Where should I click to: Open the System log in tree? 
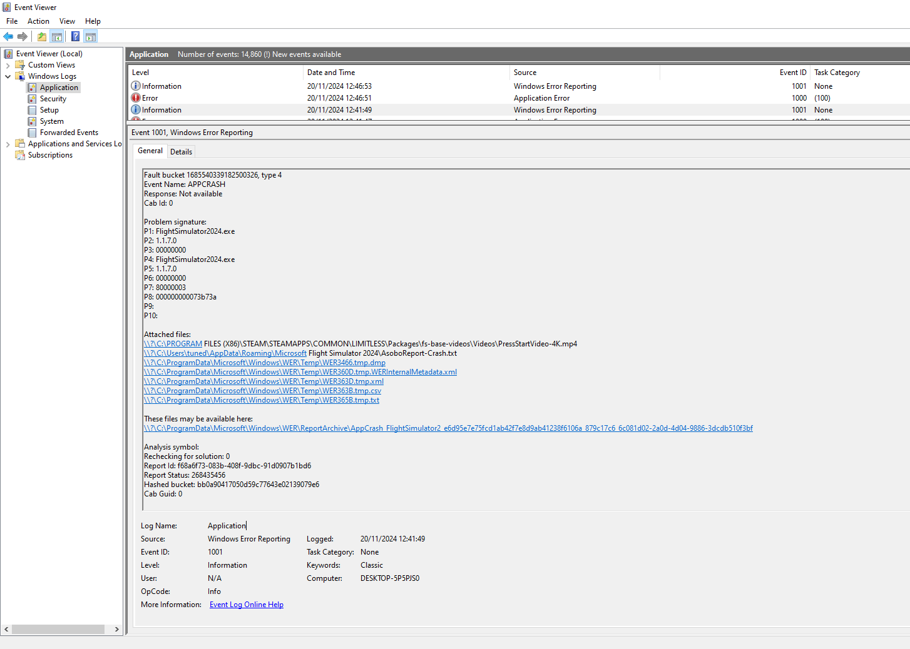(x=51, y=121)
